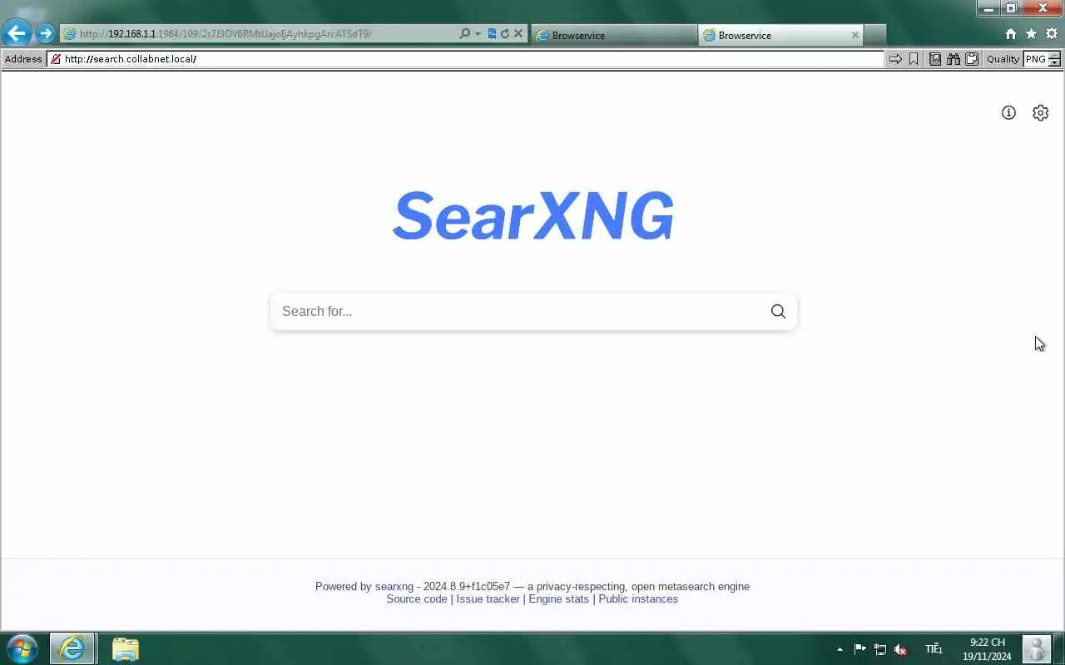Click the magnifier search submit button
The height and width of the screenshot is (665, 1065).
(778, 311)
